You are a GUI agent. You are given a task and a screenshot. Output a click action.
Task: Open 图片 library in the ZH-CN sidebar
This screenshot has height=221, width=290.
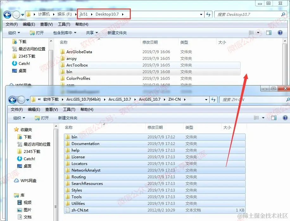[x=24, y=210]
